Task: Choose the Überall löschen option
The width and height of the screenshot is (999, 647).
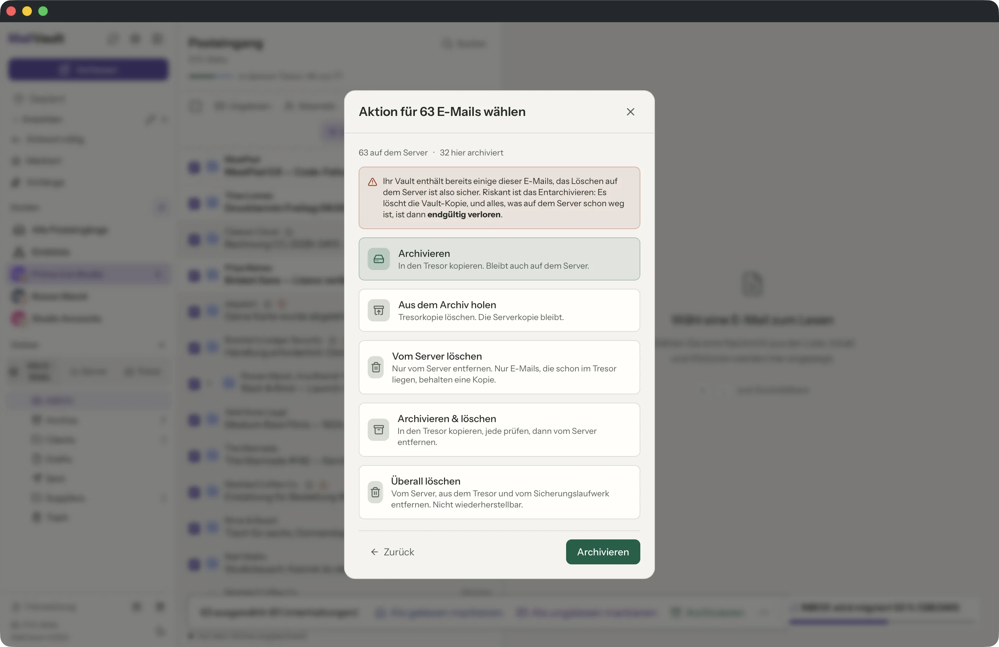Action: pos(499,492)
